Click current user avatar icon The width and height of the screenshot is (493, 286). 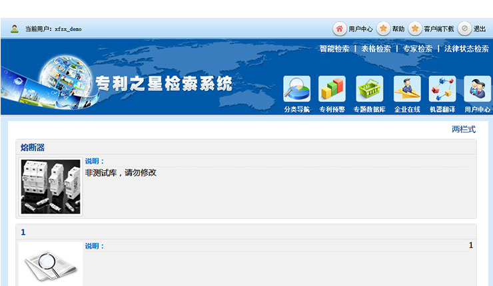pos(15,29)
